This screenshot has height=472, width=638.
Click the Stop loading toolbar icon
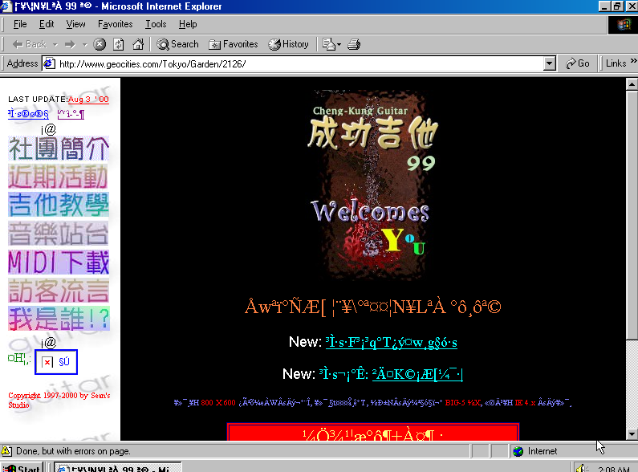[x=100, y=44]
